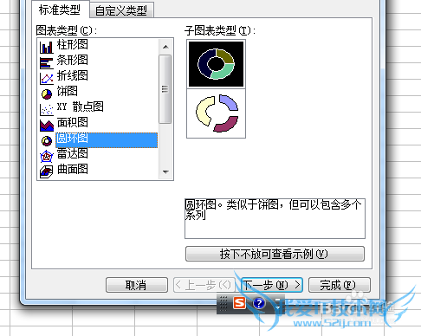This screenshot has height=336, width=421.
Task: Select the line chart icon (折线图)
Action: click(47, 78)
